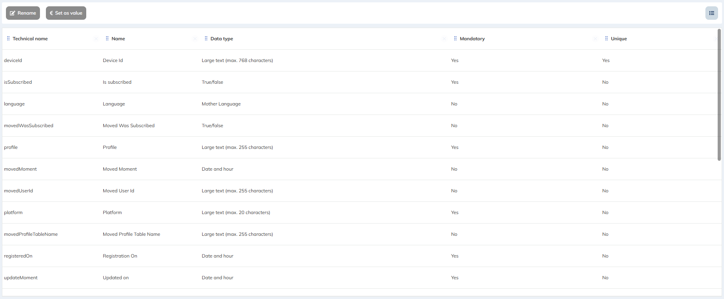Click drag handle beside Name column
Image resolution: width=724 pixels, height=299 pixels.
coord(107,39)
